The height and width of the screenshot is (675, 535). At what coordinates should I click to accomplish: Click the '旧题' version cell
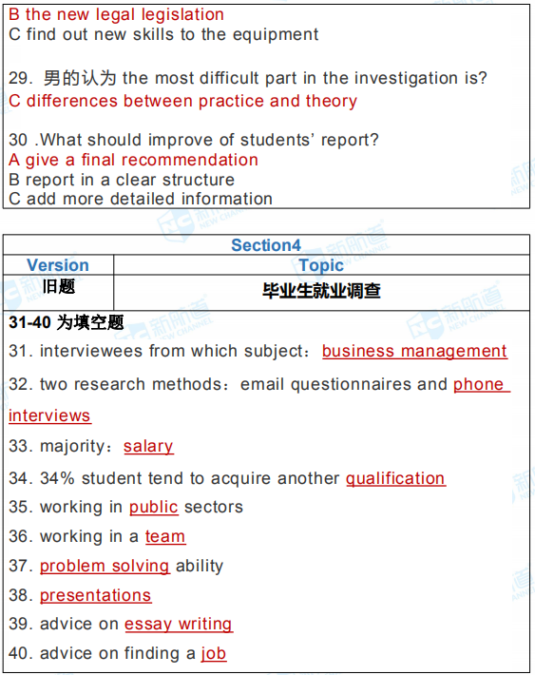59,287
